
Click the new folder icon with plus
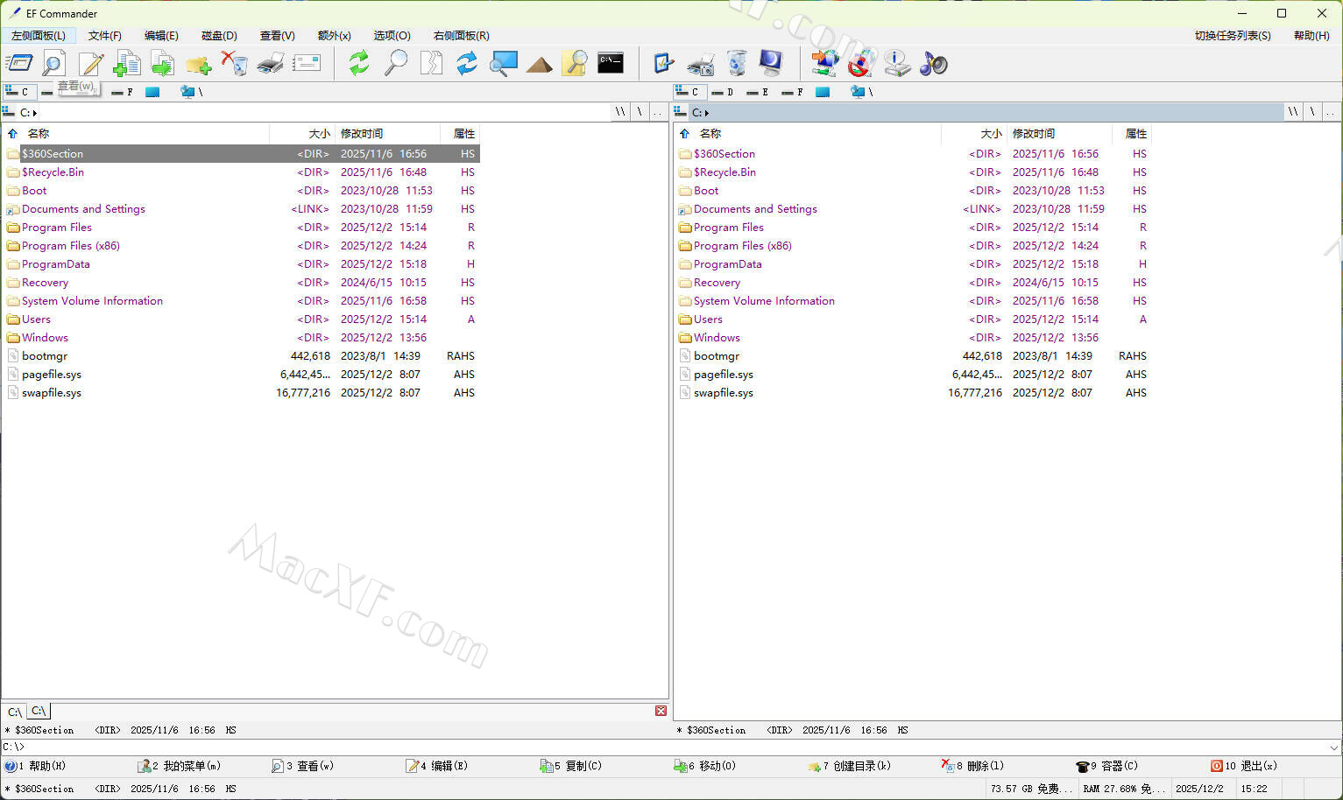tap(198, 64)
